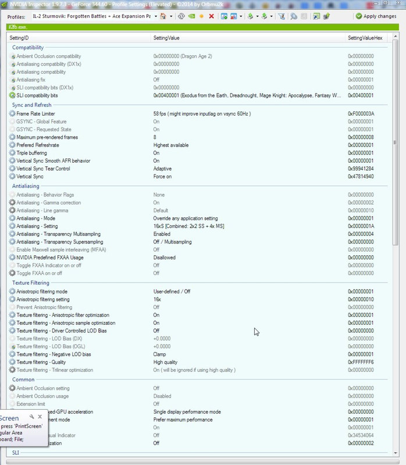Select the 'Disallowed' FXAA Usage value
Viewport: 406px width, 465px height.
165,257
